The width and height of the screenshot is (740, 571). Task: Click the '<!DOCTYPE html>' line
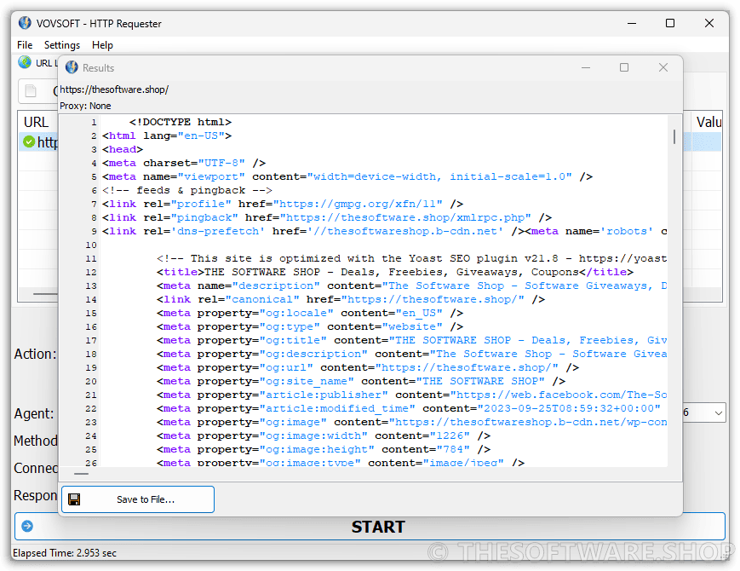point(181,122)
